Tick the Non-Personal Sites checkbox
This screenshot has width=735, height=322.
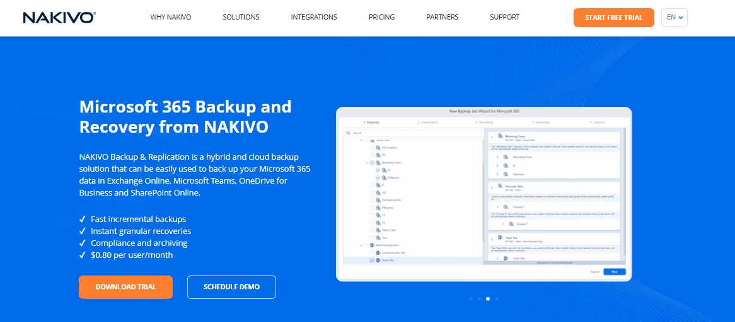366,245
